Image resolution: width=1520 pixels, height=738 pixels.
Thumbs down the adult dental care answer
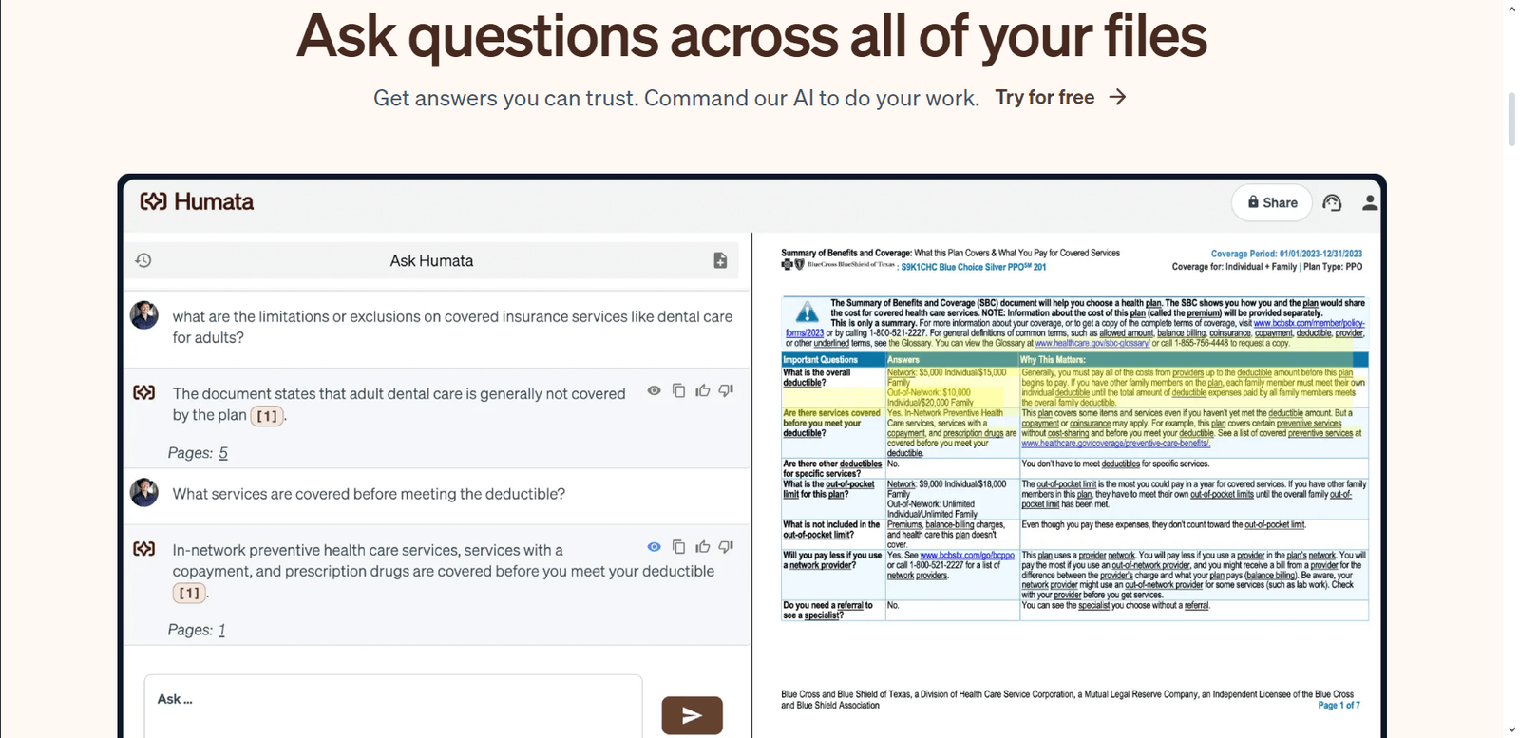pyautogui.click(x=726, y=390)
